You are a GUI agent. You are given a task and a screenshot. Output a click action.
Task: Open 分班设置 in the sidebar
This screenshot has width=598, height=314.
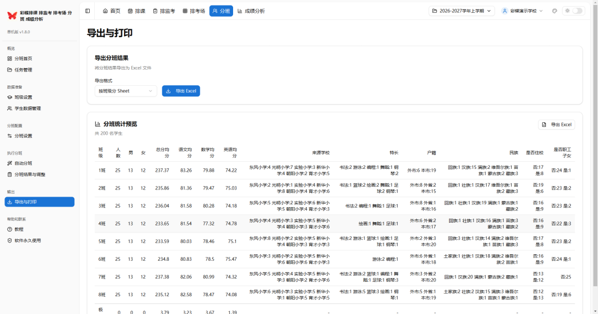[40, 136]
